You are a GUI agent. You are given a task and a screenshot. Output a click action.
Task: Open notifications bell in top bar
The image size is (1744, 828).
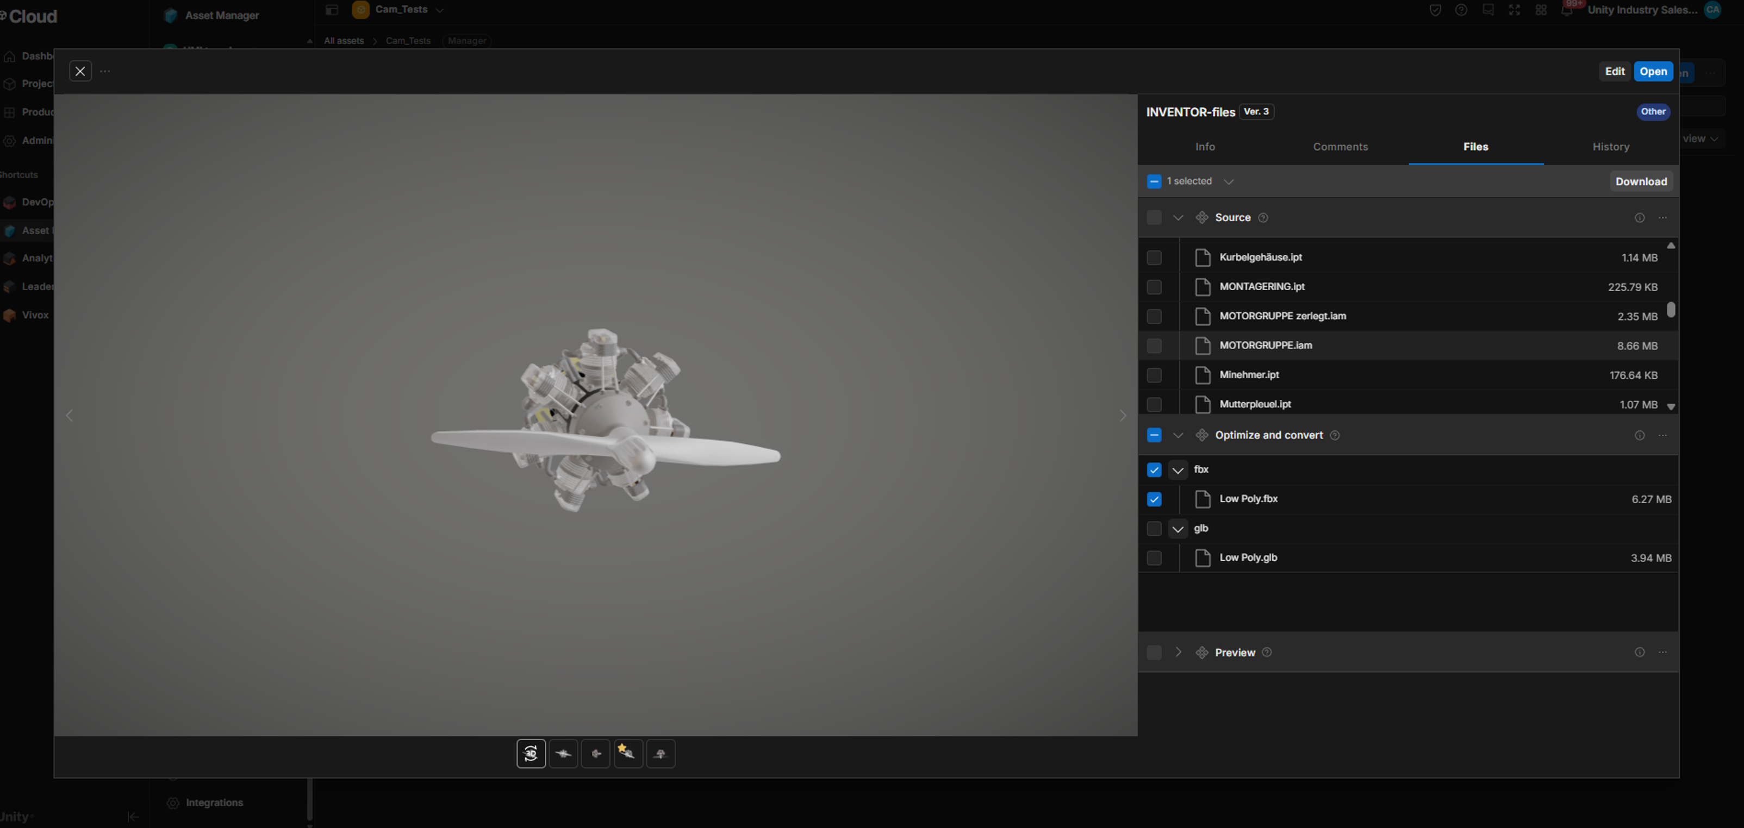[x=1567, y=10]
